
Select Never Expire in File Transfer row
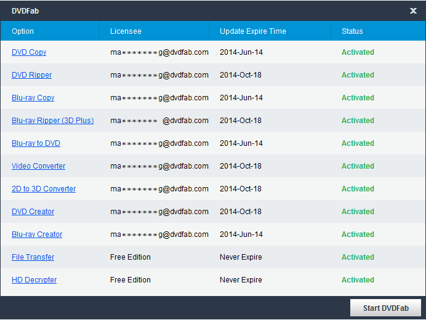pyautogui.click(x=241, y=257)
